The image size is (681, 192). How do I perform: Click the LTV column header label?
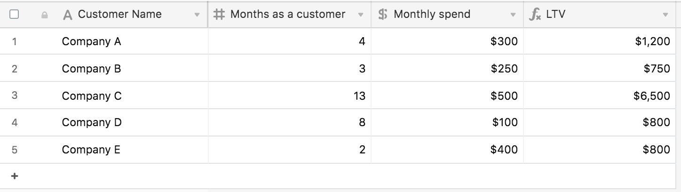[x=556, y=15]
